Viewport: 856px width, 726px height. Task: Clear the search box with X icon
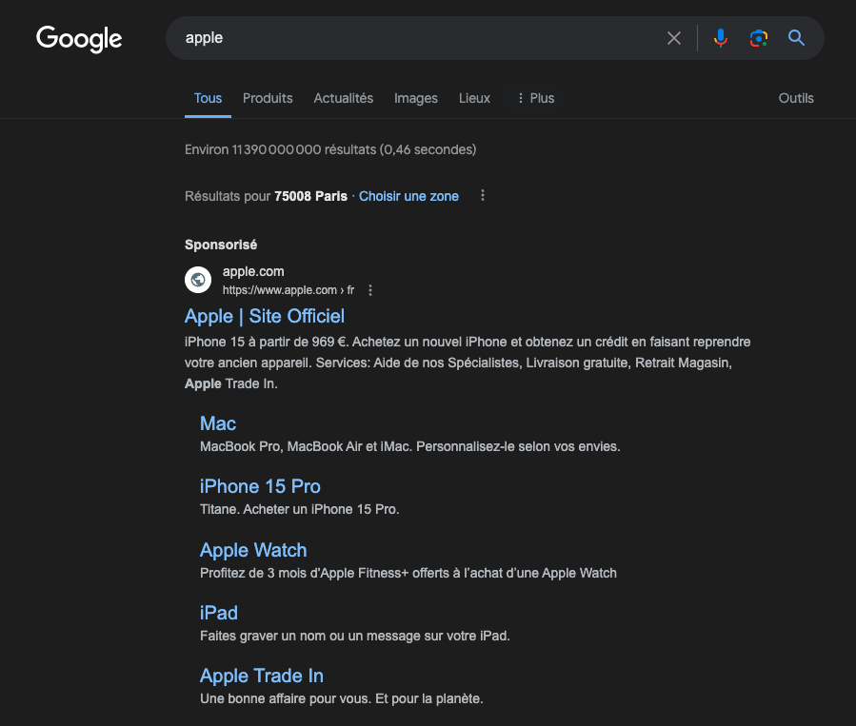pyautogui.click(x=674, y=38)
